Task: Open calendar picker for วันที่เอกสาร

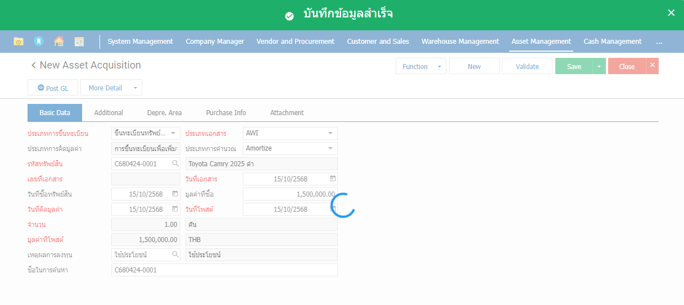Action: (333, 179)
